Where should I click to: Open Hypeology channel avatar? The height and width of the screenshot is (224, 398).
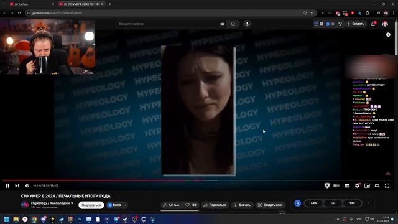click(x=25, y=205)
